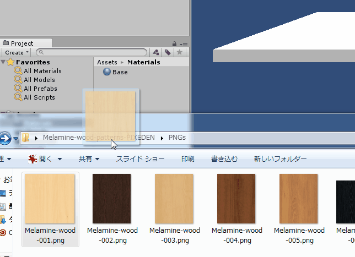Click the search by label tag icon
Image resolution: width=355 pixels, height=257 pixels.
(x=168, y=52)
